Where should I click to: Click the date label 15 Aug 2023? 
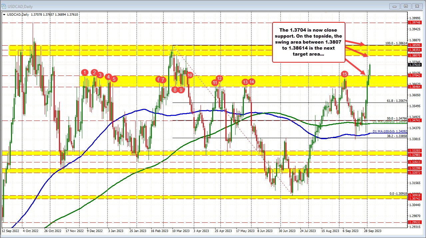click(x=330, y=230)
